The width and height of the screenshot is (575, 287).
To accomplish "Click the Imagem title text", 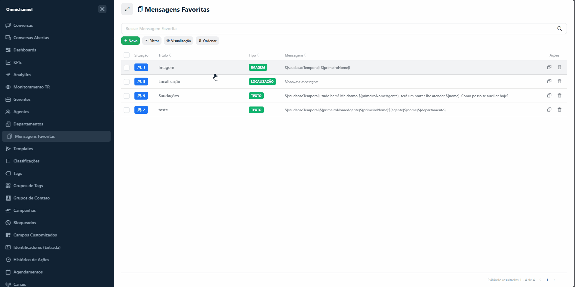I will (166, 67).
